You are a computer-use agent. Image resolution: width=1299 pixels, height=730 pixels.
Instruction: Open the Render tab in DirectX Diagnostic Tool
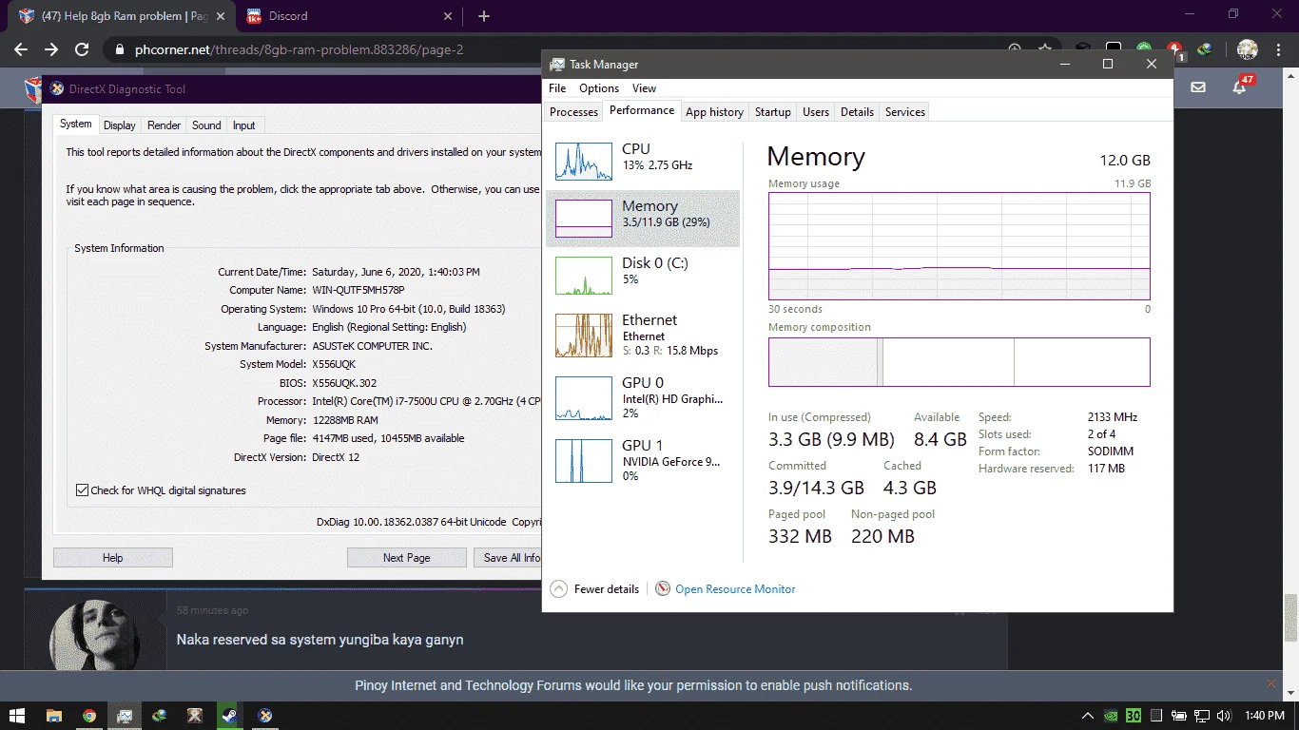[x=164, y=125]
